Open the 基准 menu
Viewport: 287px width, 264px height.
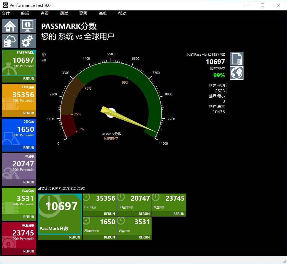pos(103,13)
